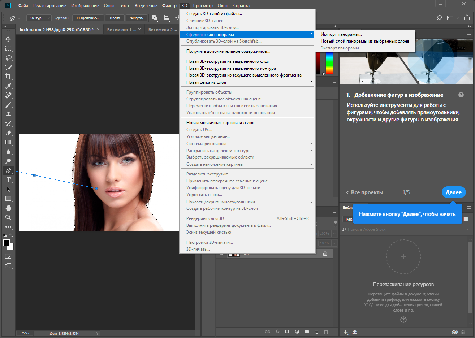Toggle the lock on the background layer
The height and width of the screenshot is (338, 475).
click(x=325, y=254)
